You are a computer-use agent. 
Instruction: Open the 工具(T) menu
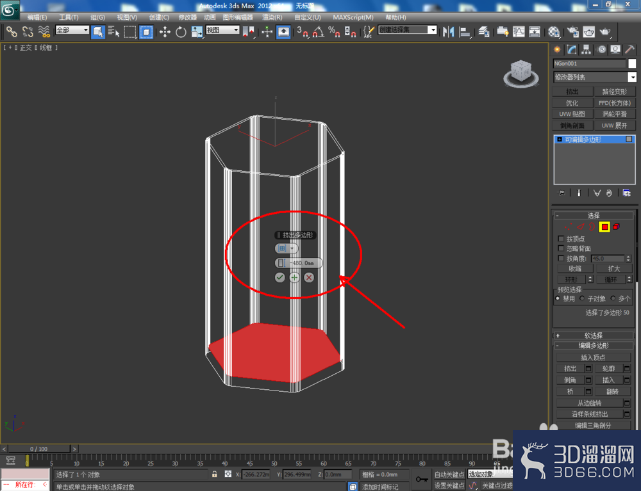[69, 17]
